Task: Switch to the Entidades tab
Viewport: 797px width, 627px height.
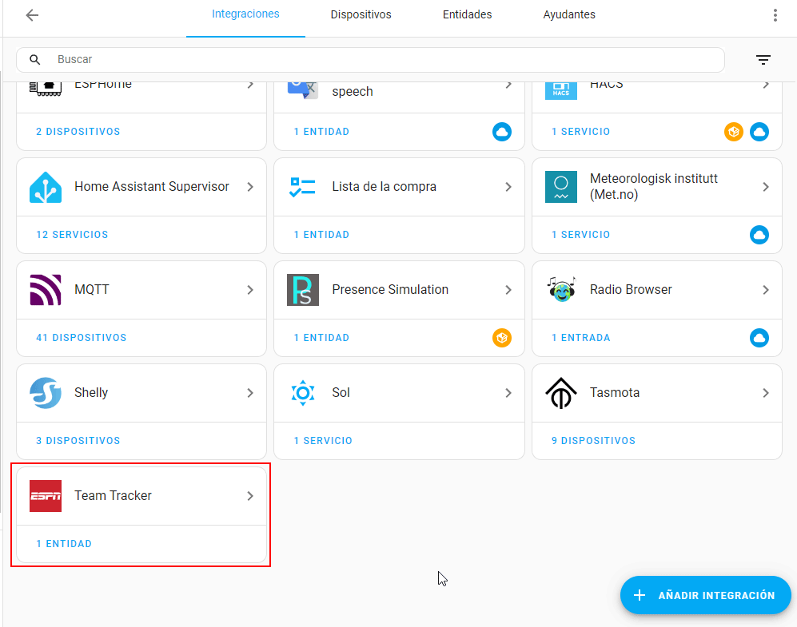Action: tap(467, 15)
